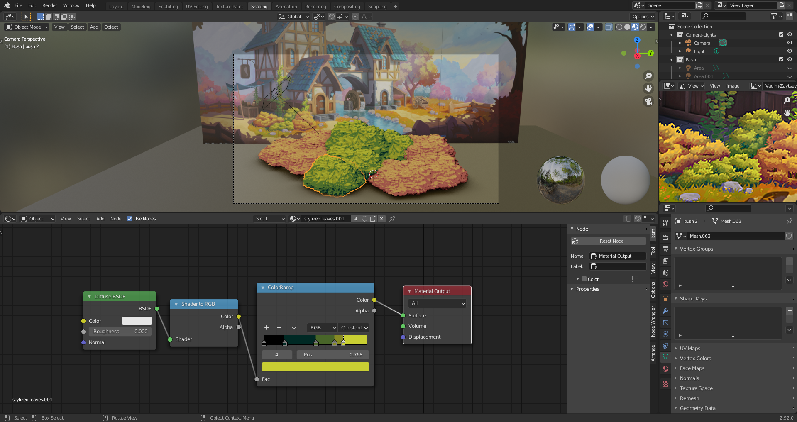
Task: Open the viewport Add menu button
Action: click(x=94, y=27)
